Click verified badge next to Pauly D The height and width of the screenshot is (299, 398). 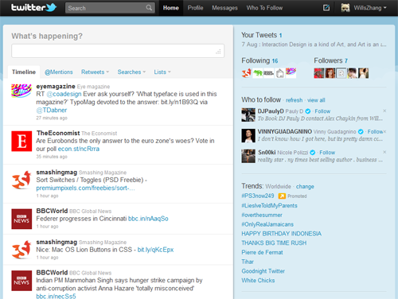pyautogui.click(x=308, y=111)
